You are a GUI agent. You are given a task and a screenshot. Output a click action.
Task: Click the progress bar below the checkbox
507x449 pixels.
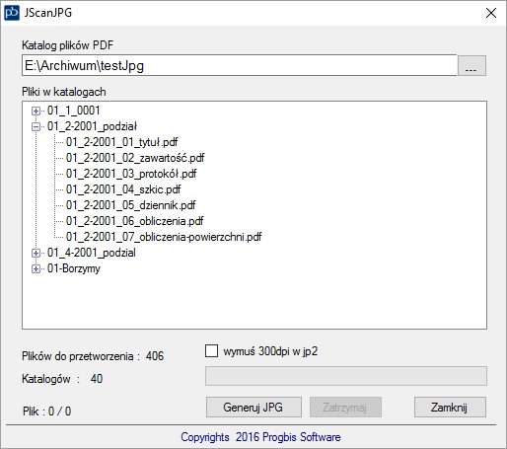[346, 376]
